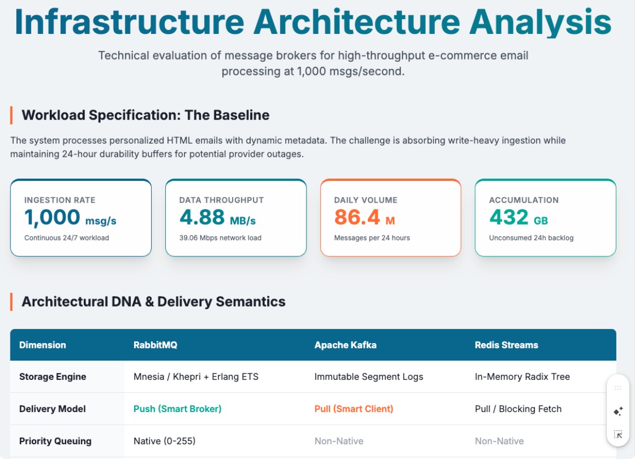Click the 'Native (0-255)' cell

click(x=164, y=441)
